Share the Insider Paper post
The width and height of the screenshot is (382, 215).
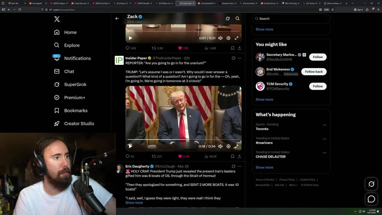pos(239,156)
